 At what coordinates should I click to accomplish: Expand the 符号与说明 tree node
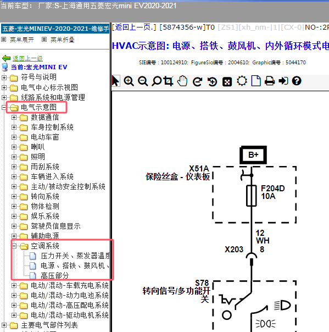[4, 78]
